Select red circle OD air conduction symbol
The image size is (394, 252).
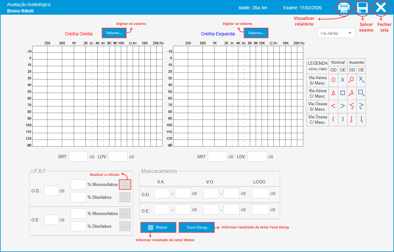pyautogui.click(x=333, y=80)
